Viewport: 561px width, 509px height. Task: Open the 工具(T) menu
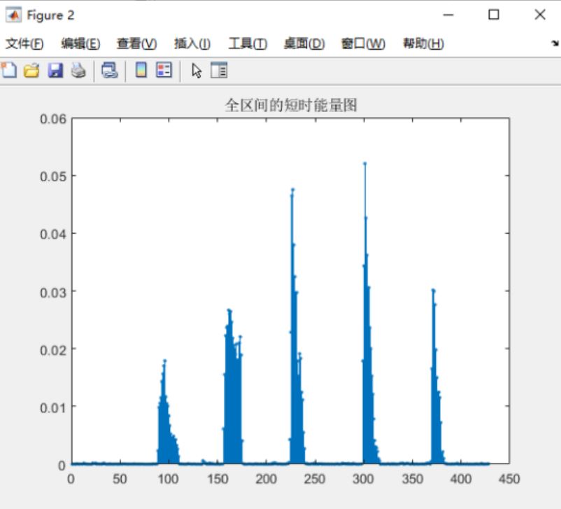coord(248,43)
